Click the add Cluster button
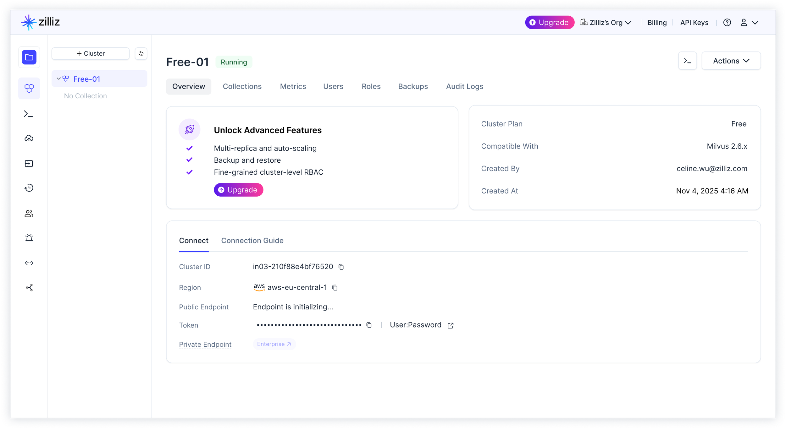786x429 pixels. [91, 54]
